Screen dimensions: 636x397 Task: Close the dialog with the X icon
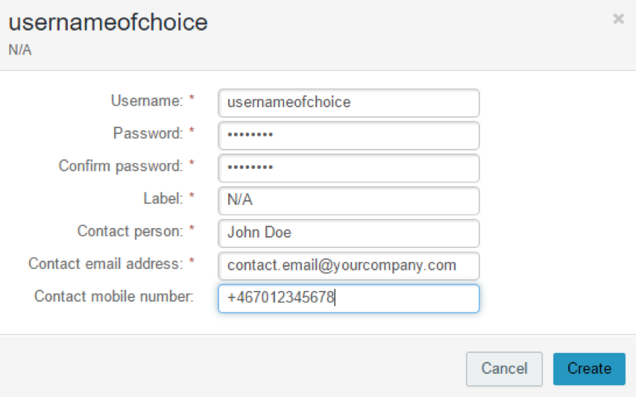[x=618, y=19]
